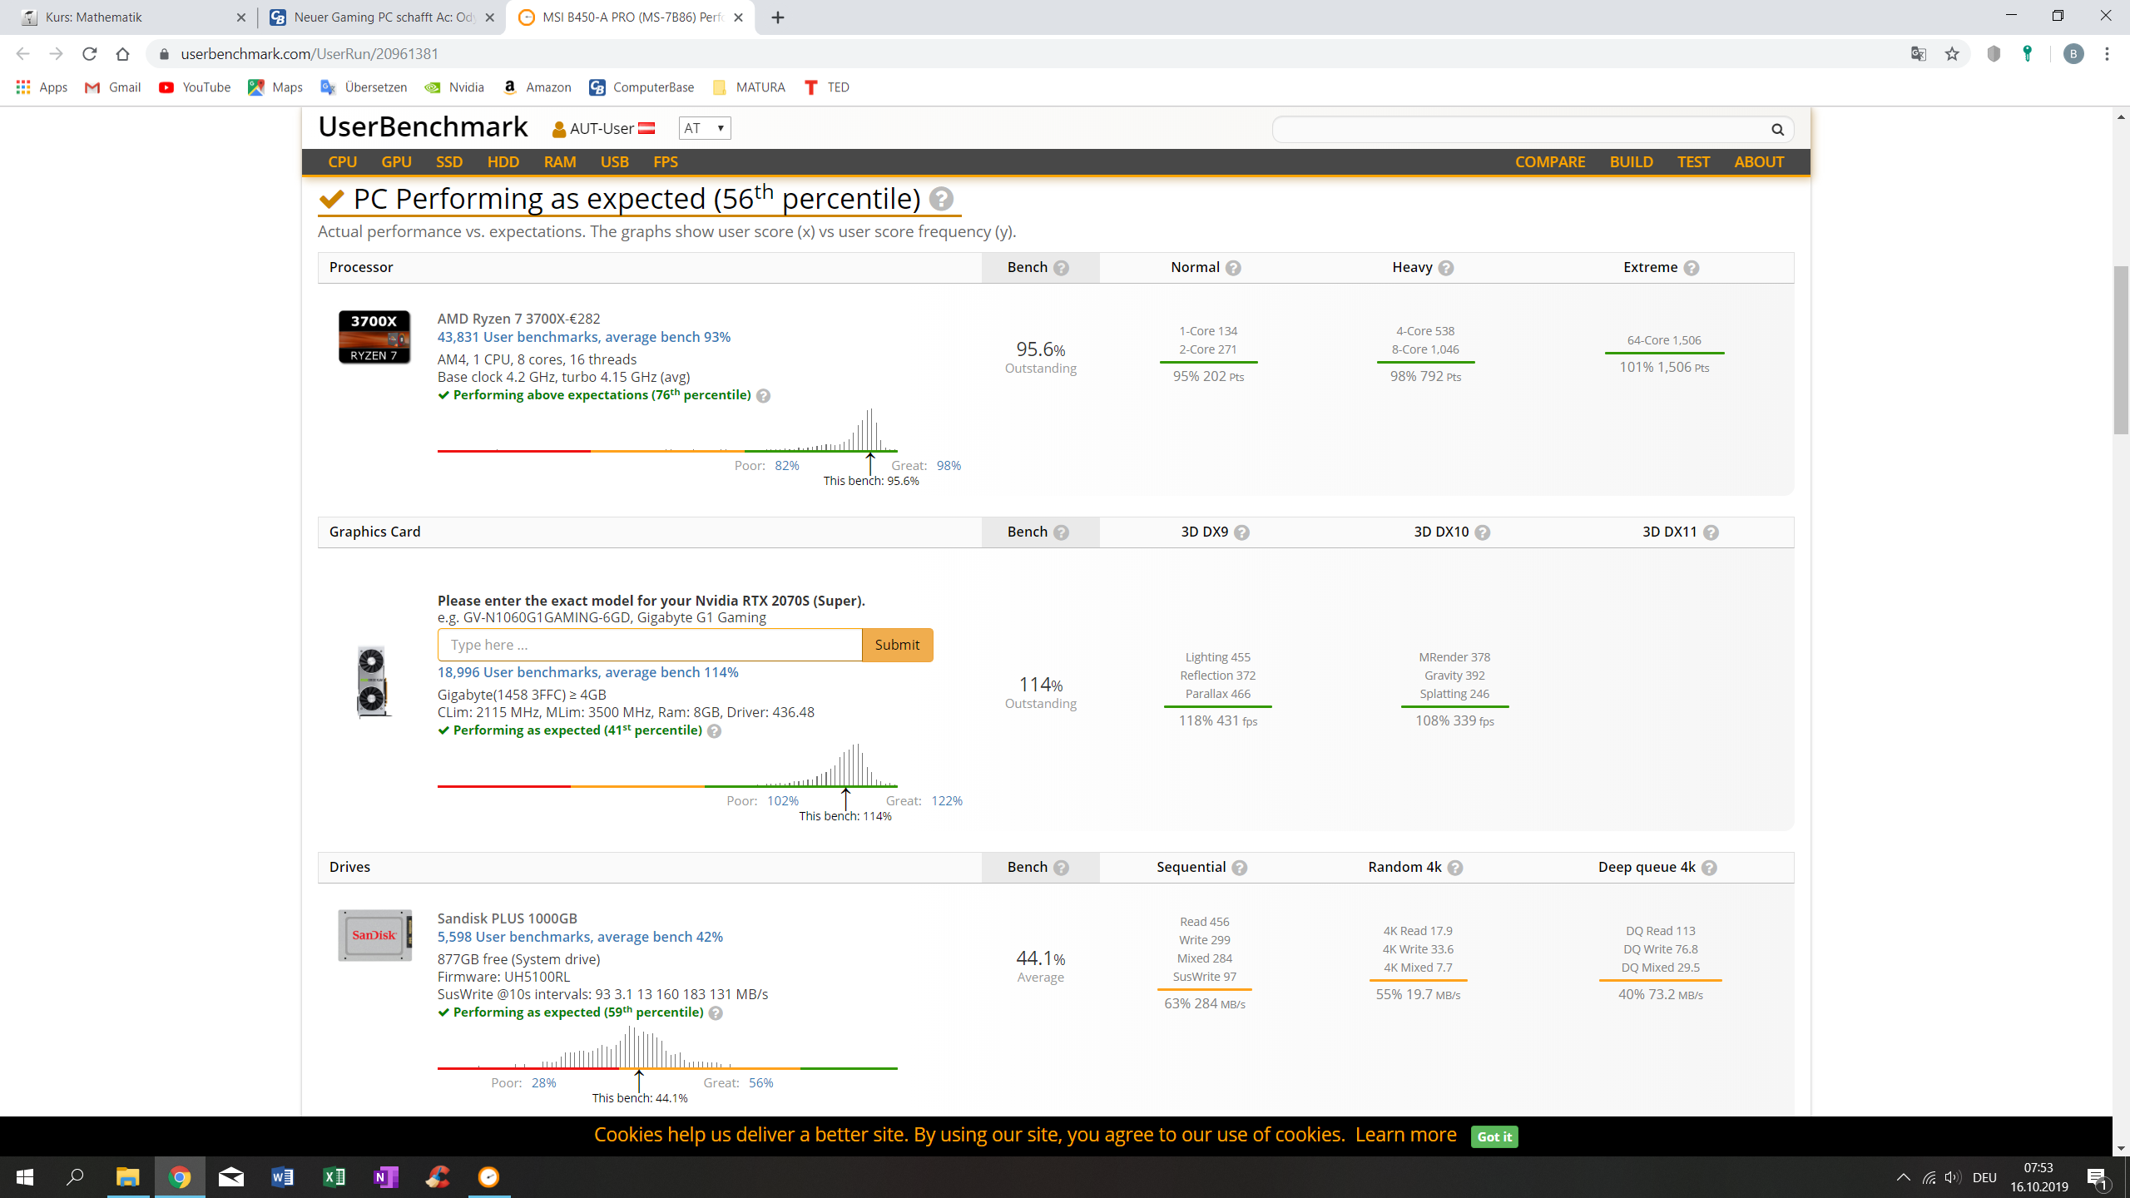Viewport: 2130px width, 1198px height.
Task: Open Chrome three-dot menu
Action: 2107,54
